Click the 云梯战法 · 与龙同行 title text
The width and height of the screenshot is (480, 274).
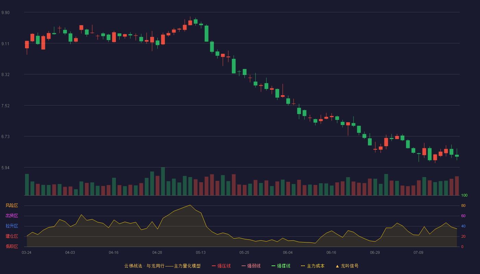144,266
